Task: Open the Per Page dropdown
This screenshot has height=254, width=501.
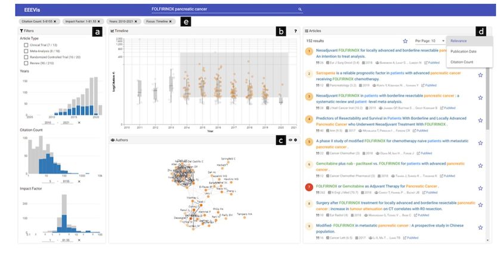Action: coord(429,41)
